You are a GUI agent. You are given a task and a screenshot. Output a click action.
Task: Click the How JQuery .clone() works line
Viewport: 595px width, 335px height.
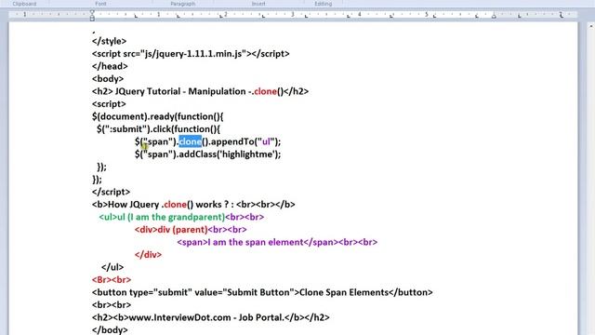point(193,205)
